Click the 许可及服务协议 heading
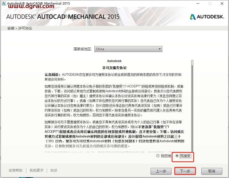This screenshot has width=229, height=178. click(x=114, y=68)
